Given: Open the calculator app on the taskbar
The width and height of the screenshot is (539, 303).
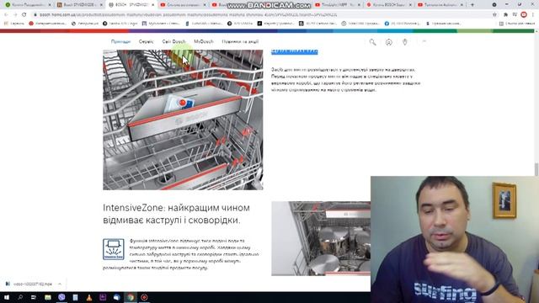Looking at the screenshot, I should (75, 297).
